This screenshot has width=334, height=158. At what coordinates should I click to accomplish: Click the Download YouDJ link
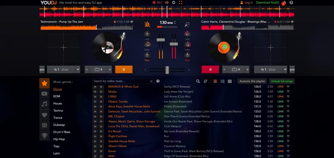pos(267,3)
